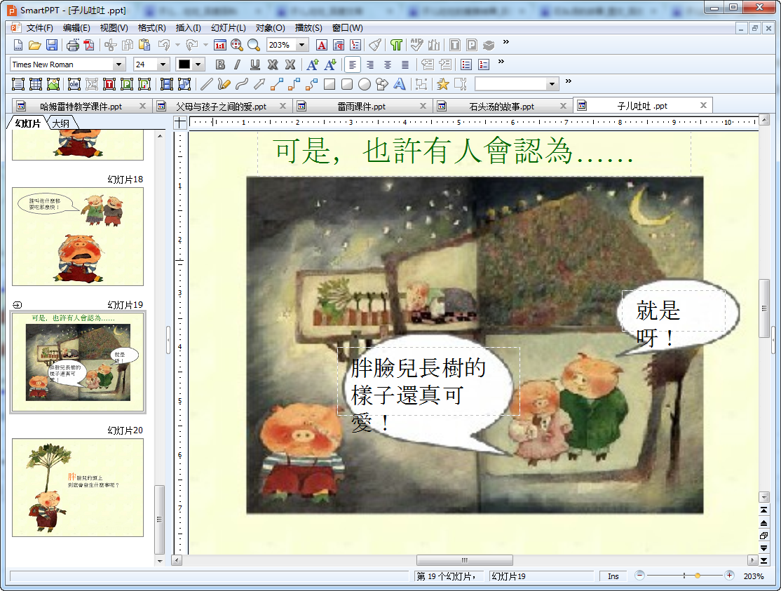Viewport: 781px width, 591px height.
Task: Go to the next slide
Action: [763, 548]
